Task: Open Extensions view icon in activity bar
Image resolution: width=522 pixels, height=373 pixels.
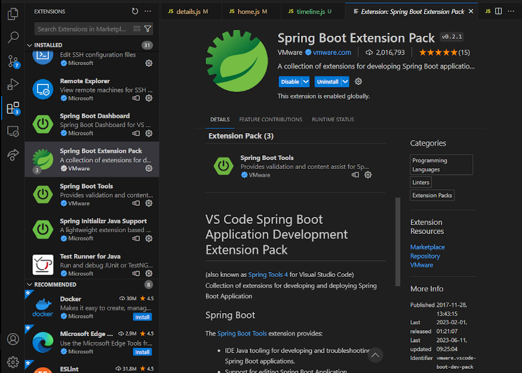Action: (x=13, y=108)
